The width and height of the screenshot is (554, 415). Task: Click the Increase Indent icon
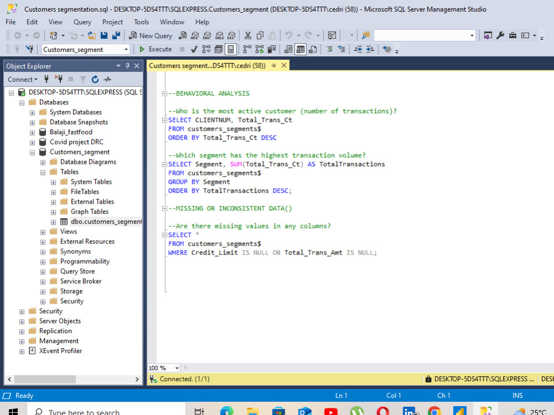pos(370,49)
